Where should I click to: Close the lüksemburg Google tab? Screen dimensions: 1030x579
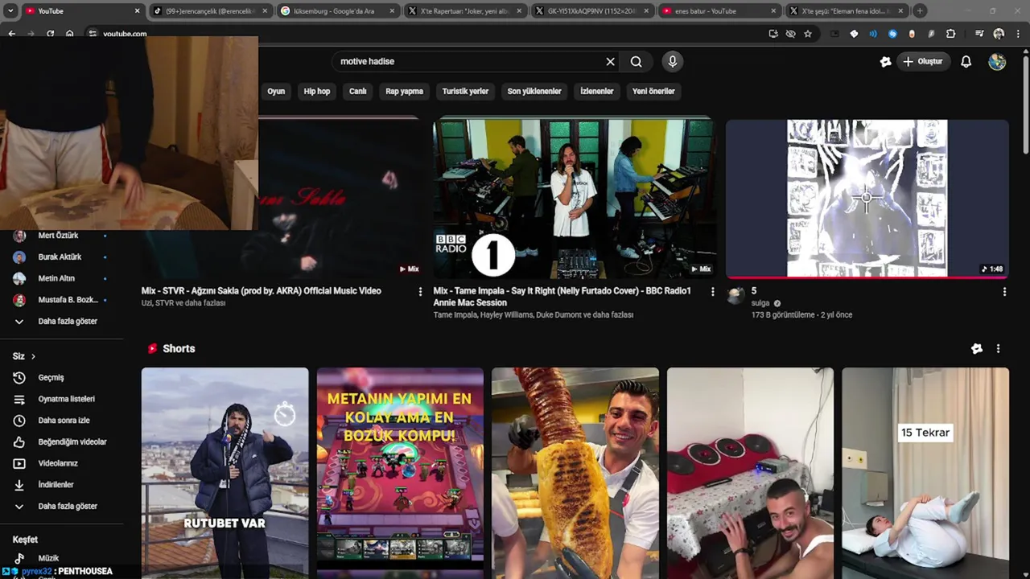click(x=393, y=11)
